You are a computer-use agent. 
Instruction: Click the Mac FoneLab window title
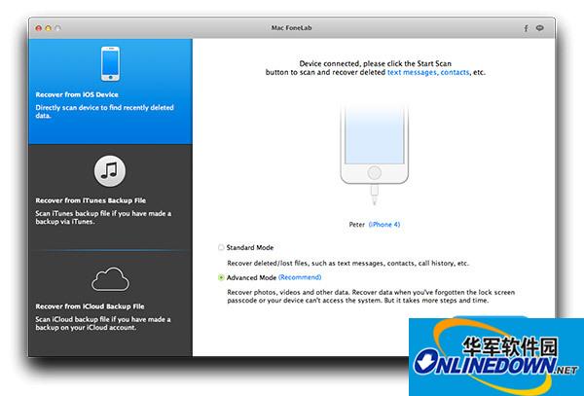pos(291,28)
